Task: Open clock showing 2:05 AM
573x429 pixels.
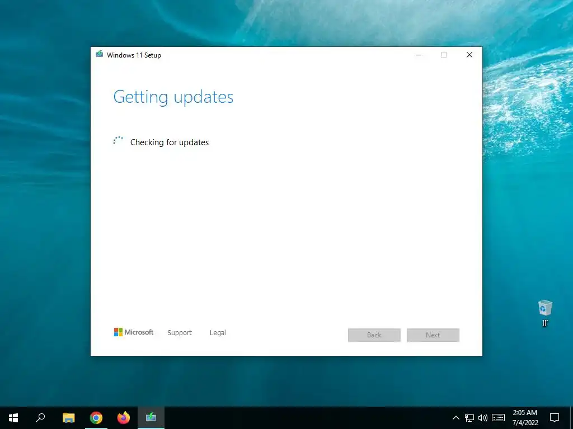Action: tap(525, 418)
